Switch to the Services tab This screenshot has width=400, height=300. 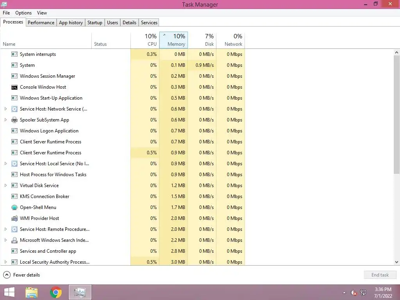[149, 22]
